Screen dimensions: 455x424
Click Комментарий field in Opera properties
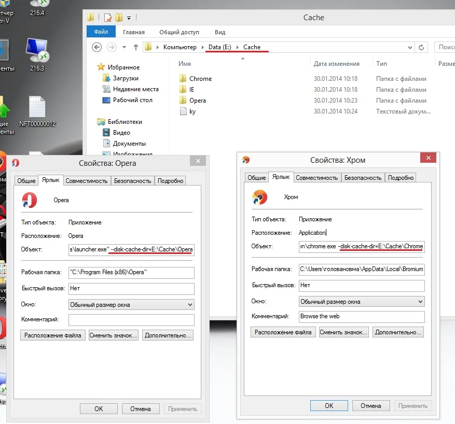pyautogui.click(x=131, y=320)
